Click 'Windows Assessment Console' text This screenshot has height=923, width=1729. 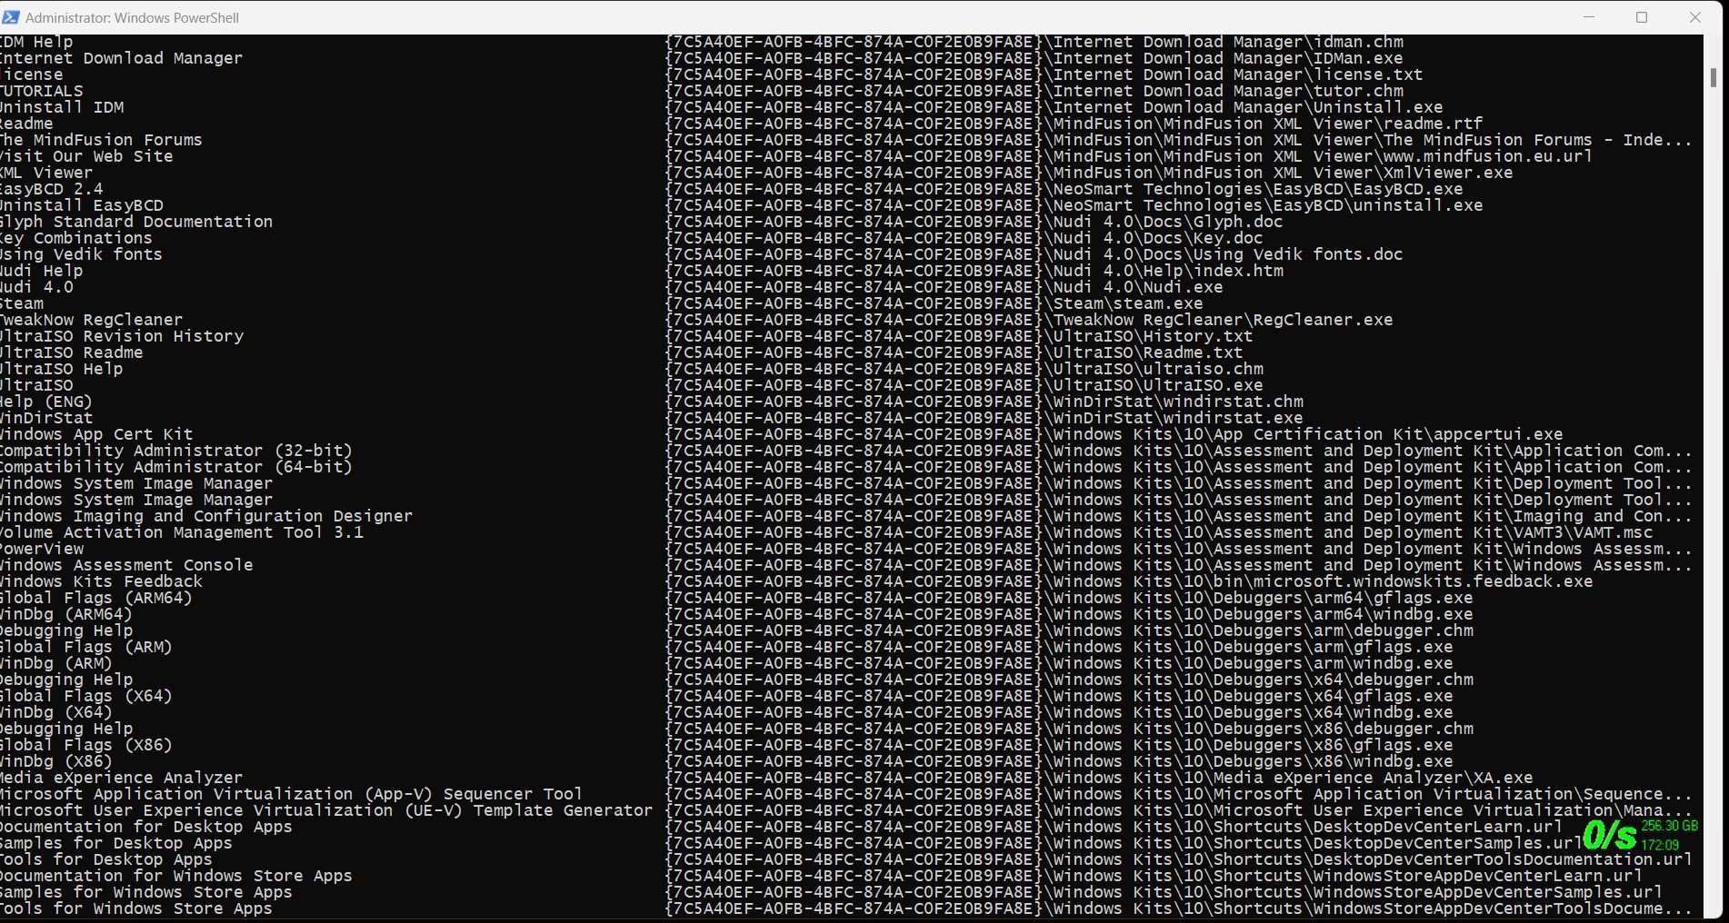(x=126, y=565)
